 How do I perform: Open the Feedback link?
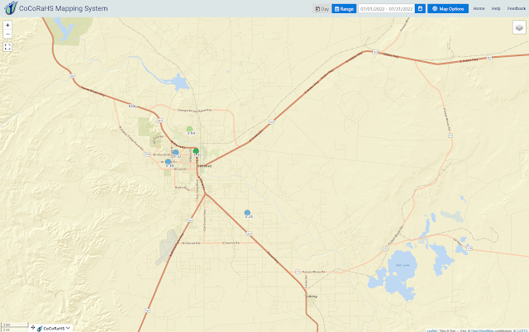(516, 8)
